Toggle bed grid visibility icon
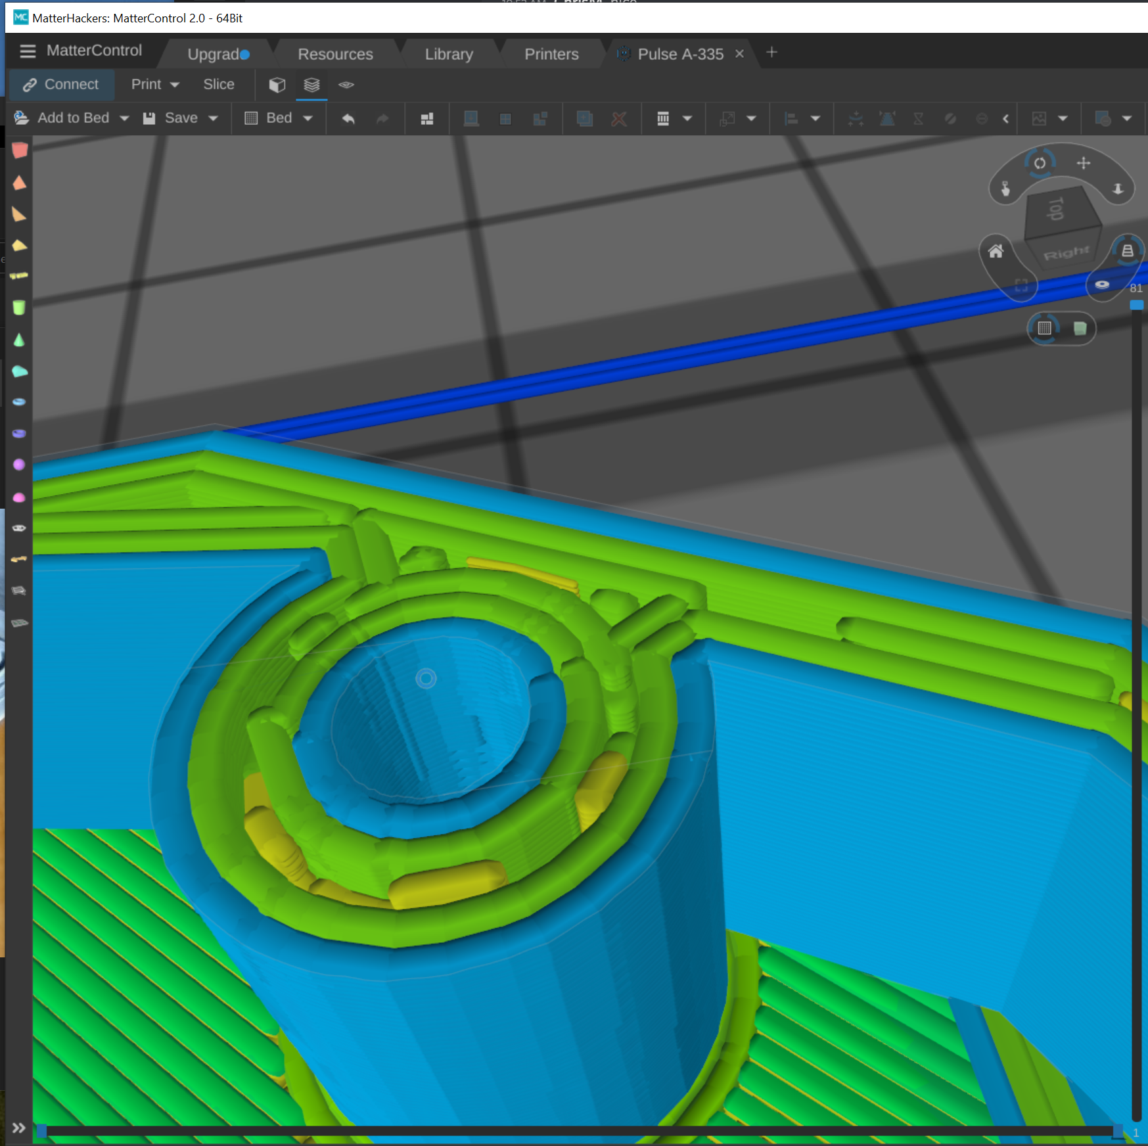This screenshot has height=1146, width=1148. [x=1044, y=328]
